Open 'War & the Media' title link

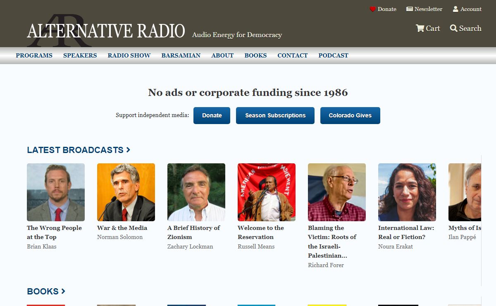(122, 228)
